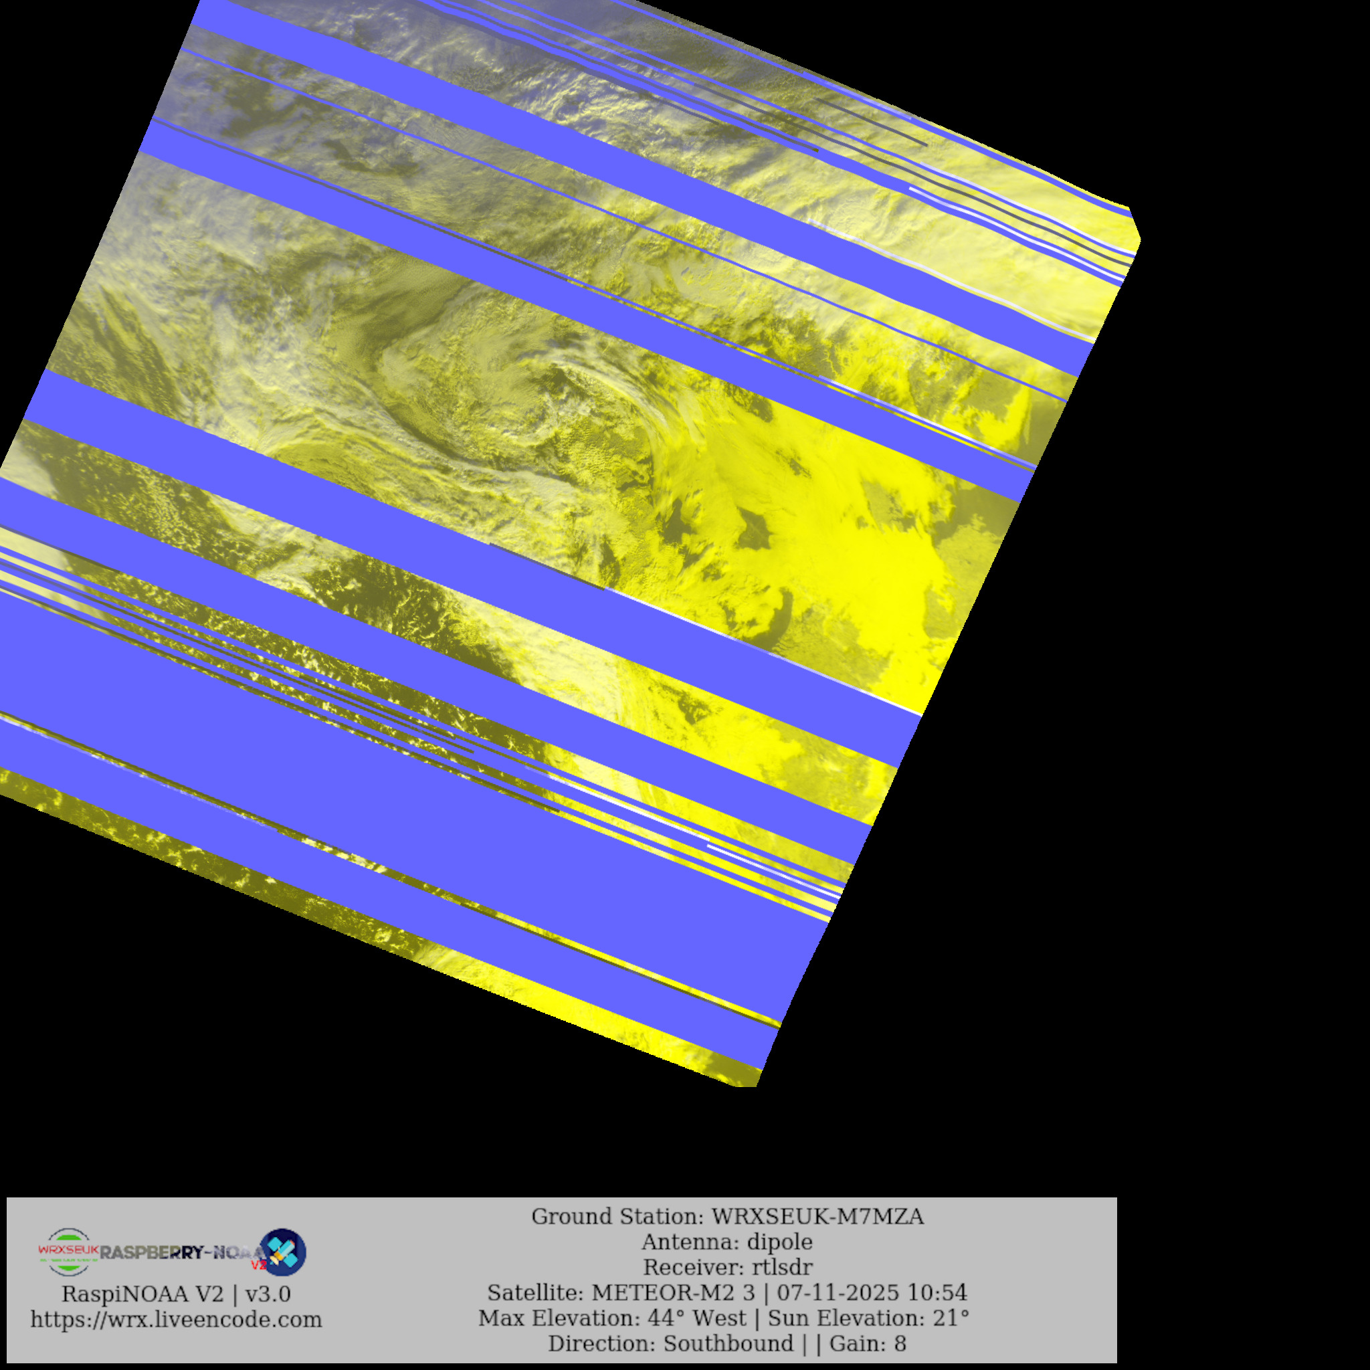Open the https://wrx.liveencode.com link
Viewport: 1370px width, 1370px height.
click(176, 1320)
